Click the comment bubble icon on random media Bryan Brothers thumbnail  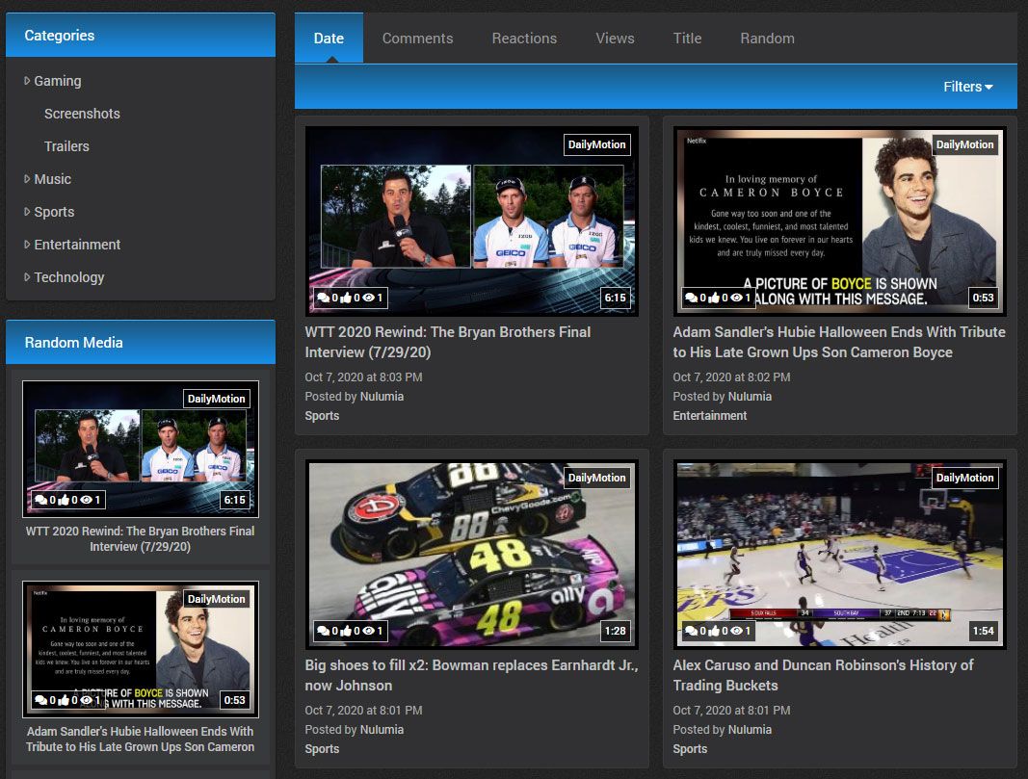40,500
